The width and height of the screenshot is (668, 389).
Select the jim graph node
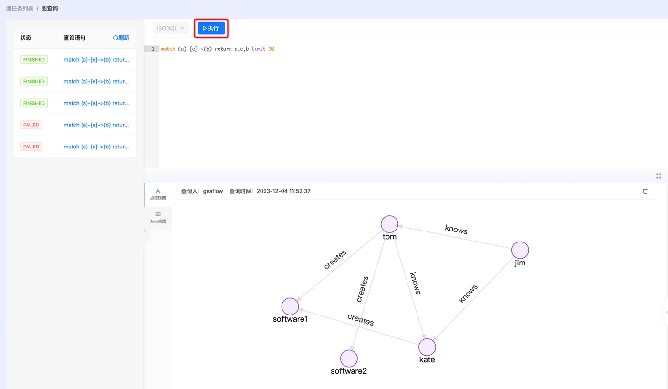click(x=520, y=250)
